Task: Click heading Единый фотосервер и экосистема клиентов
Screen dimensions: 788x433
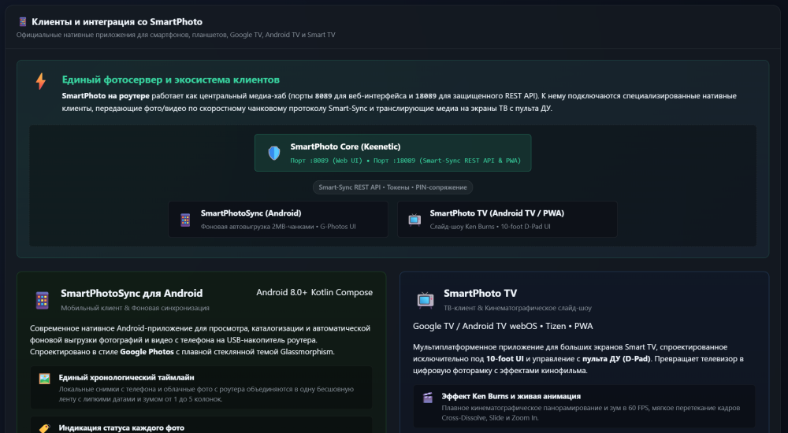Action: point(170,80)
